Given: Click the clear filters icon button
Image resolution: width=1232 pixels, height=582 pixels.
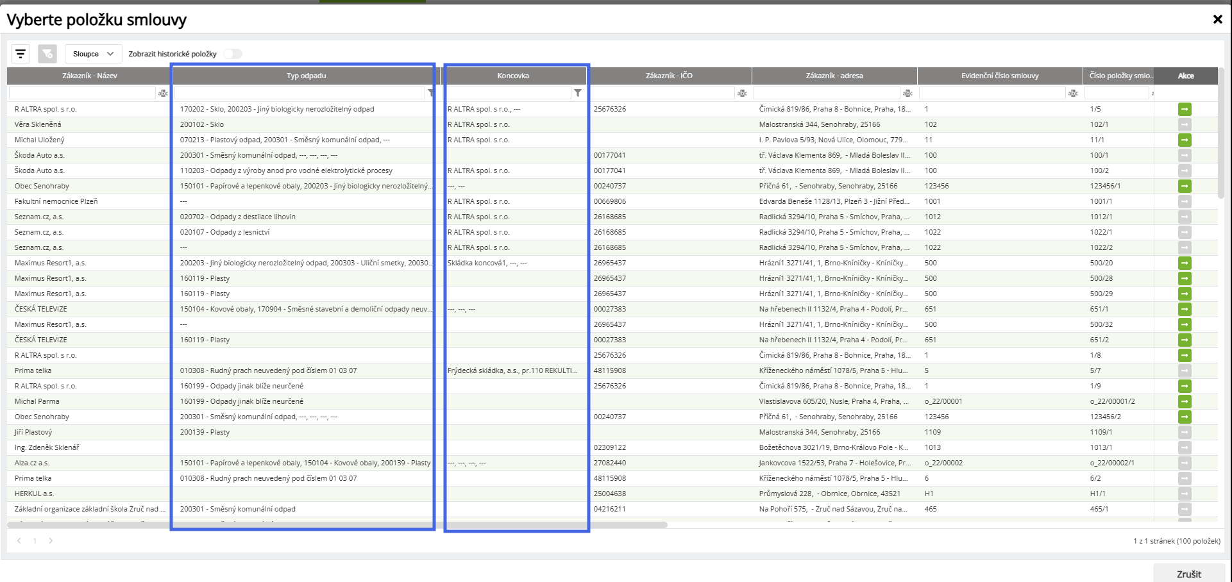Looking at the screenshot, I should coord(47,54).
